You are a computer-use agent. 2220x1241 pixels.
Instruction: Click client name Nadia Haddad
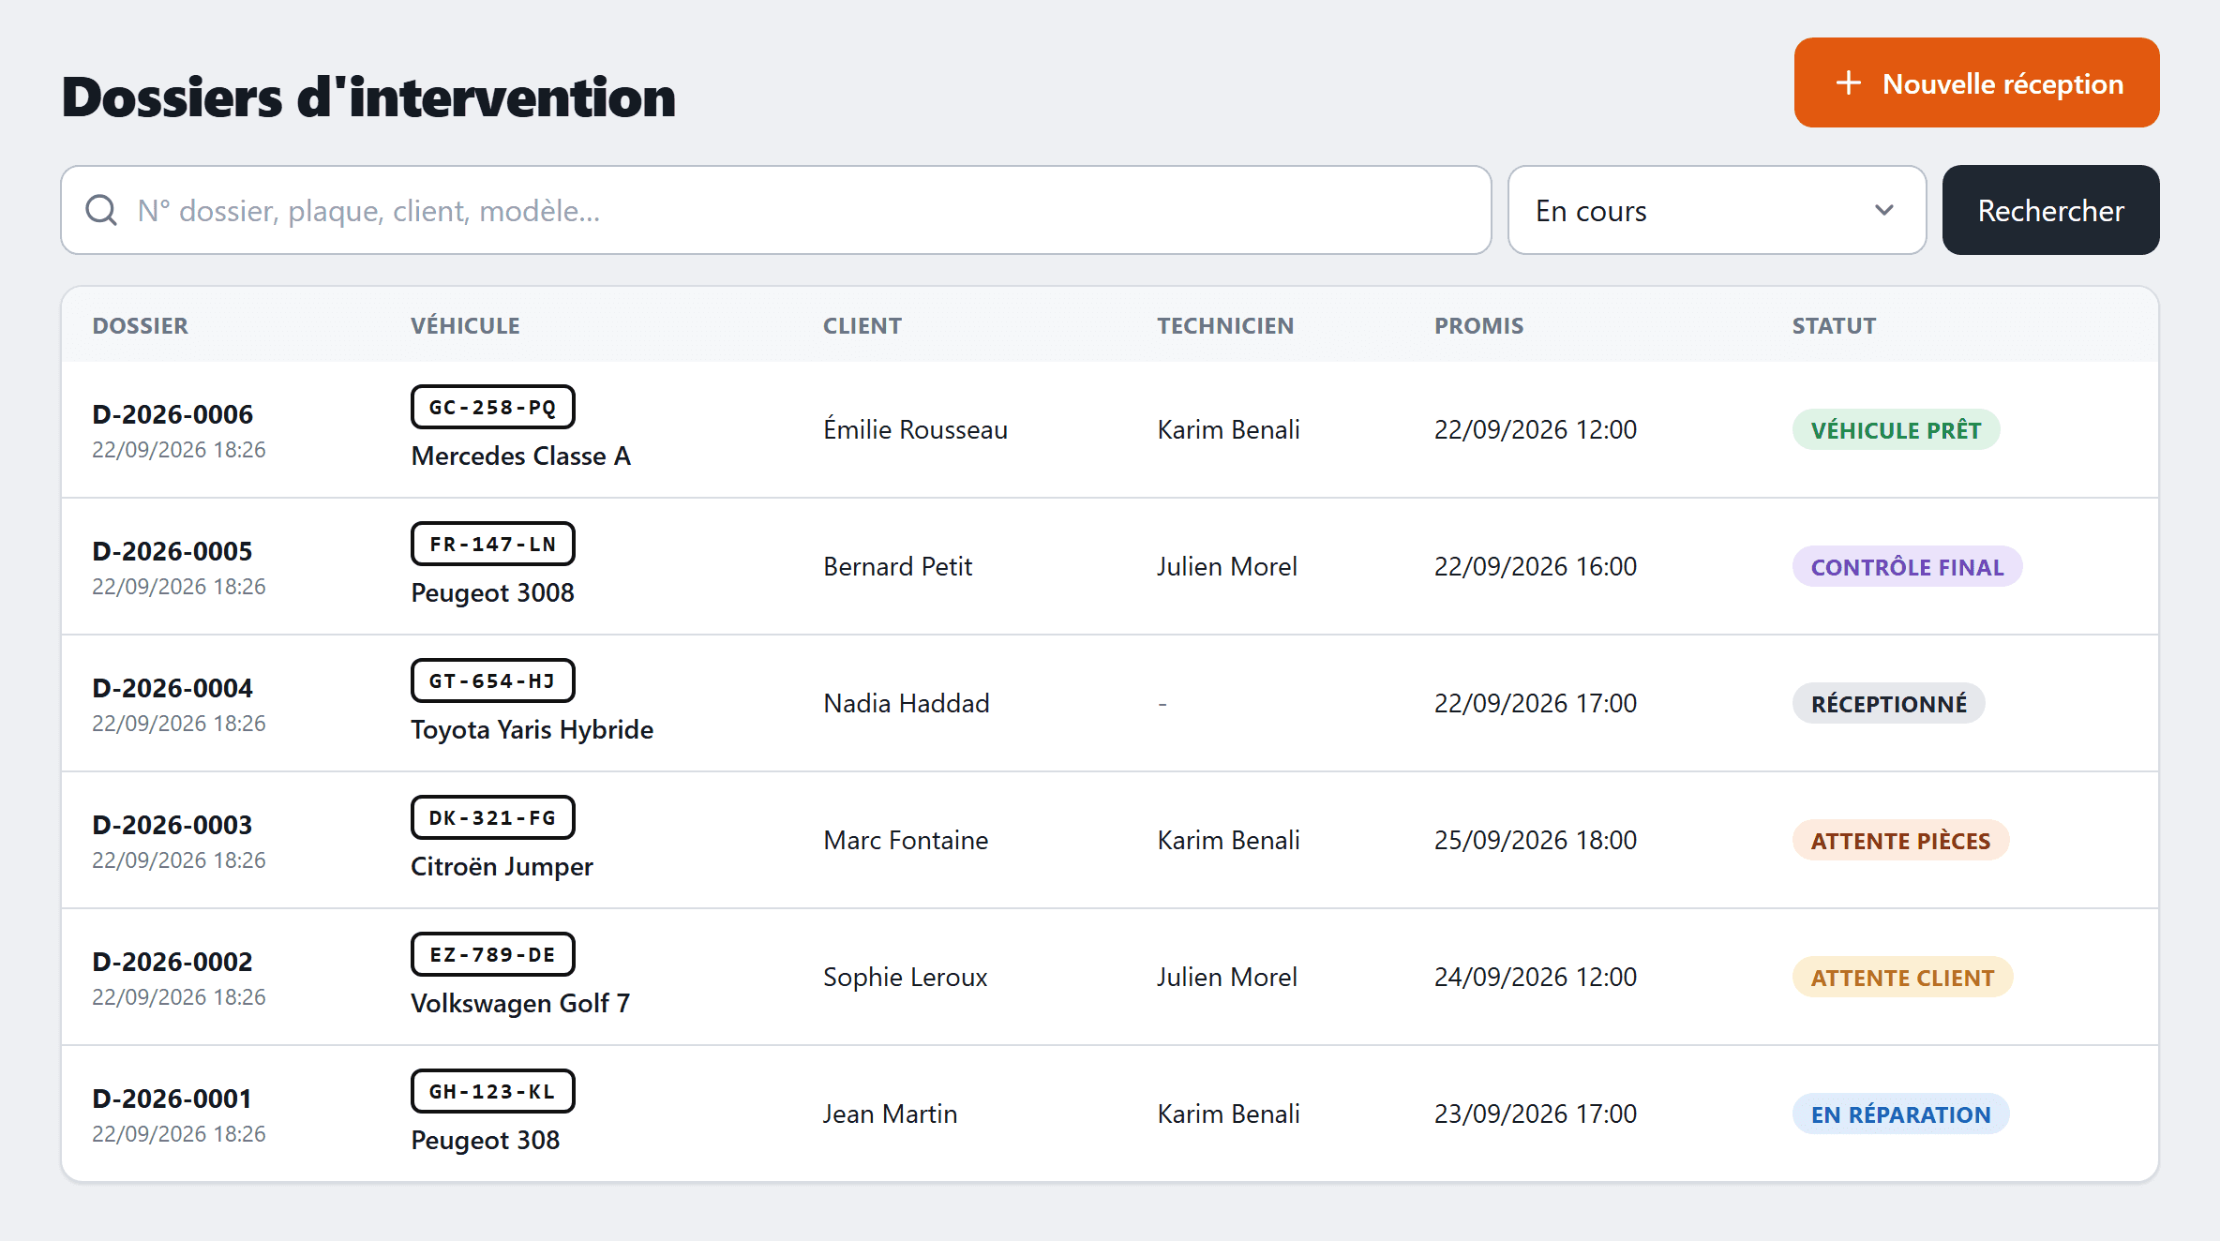[x=907, y=703]
